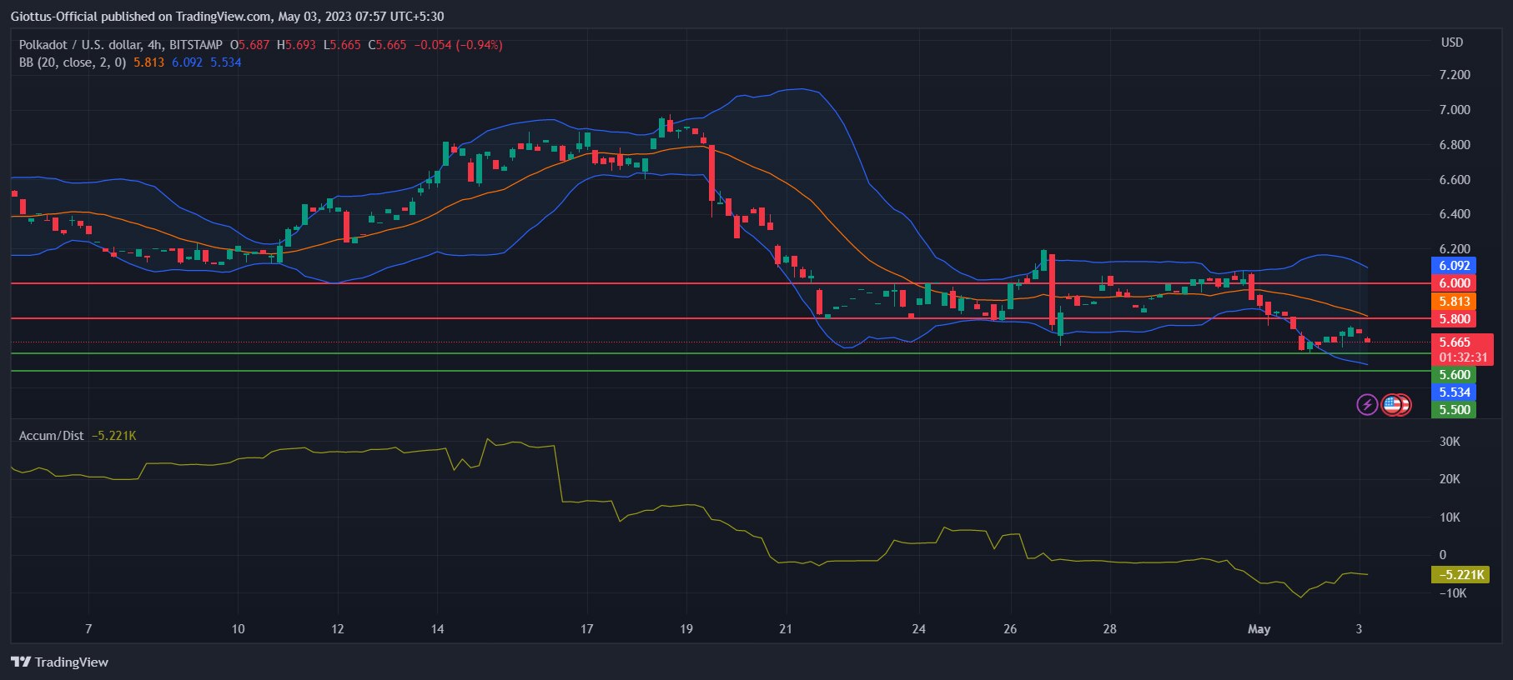
Task: Click the BB (20, close, 2, 0) indicator label
Action: pyautogui.click(x=73, y=62)
